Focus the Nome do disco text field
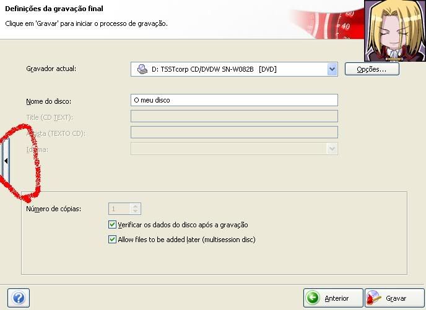 point(234,100)
